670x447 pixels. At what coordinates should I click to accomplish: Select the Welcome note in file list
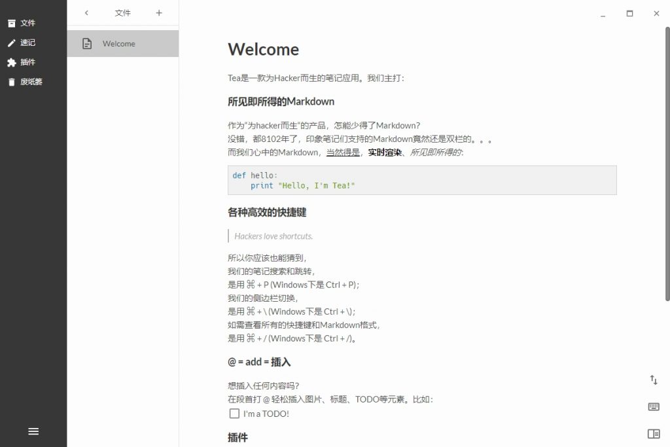coord(123,44)
